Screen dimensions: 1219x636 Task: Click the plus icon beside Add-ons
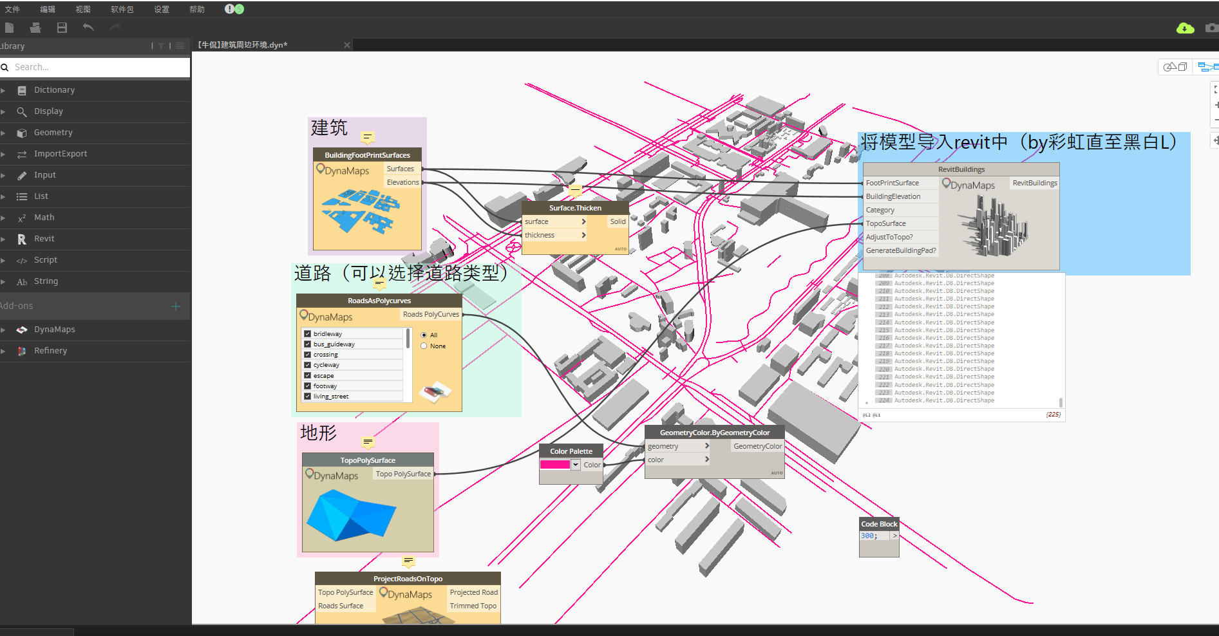click(x=176, y=306)
